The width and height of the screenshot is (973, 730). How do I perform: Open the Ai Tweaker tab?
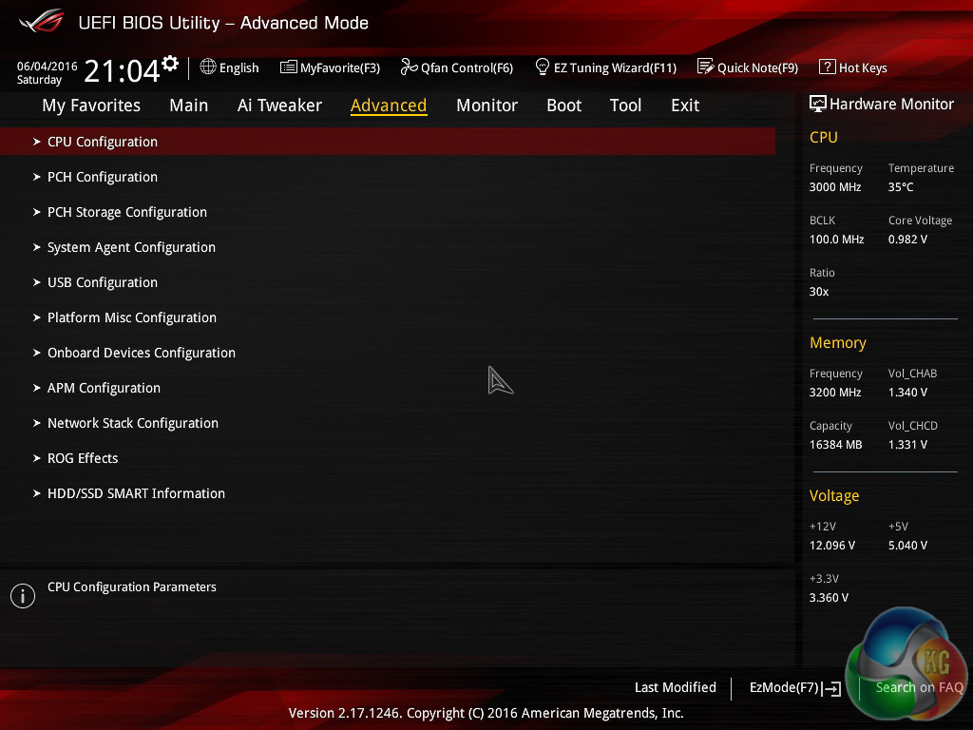click(279, 106)
